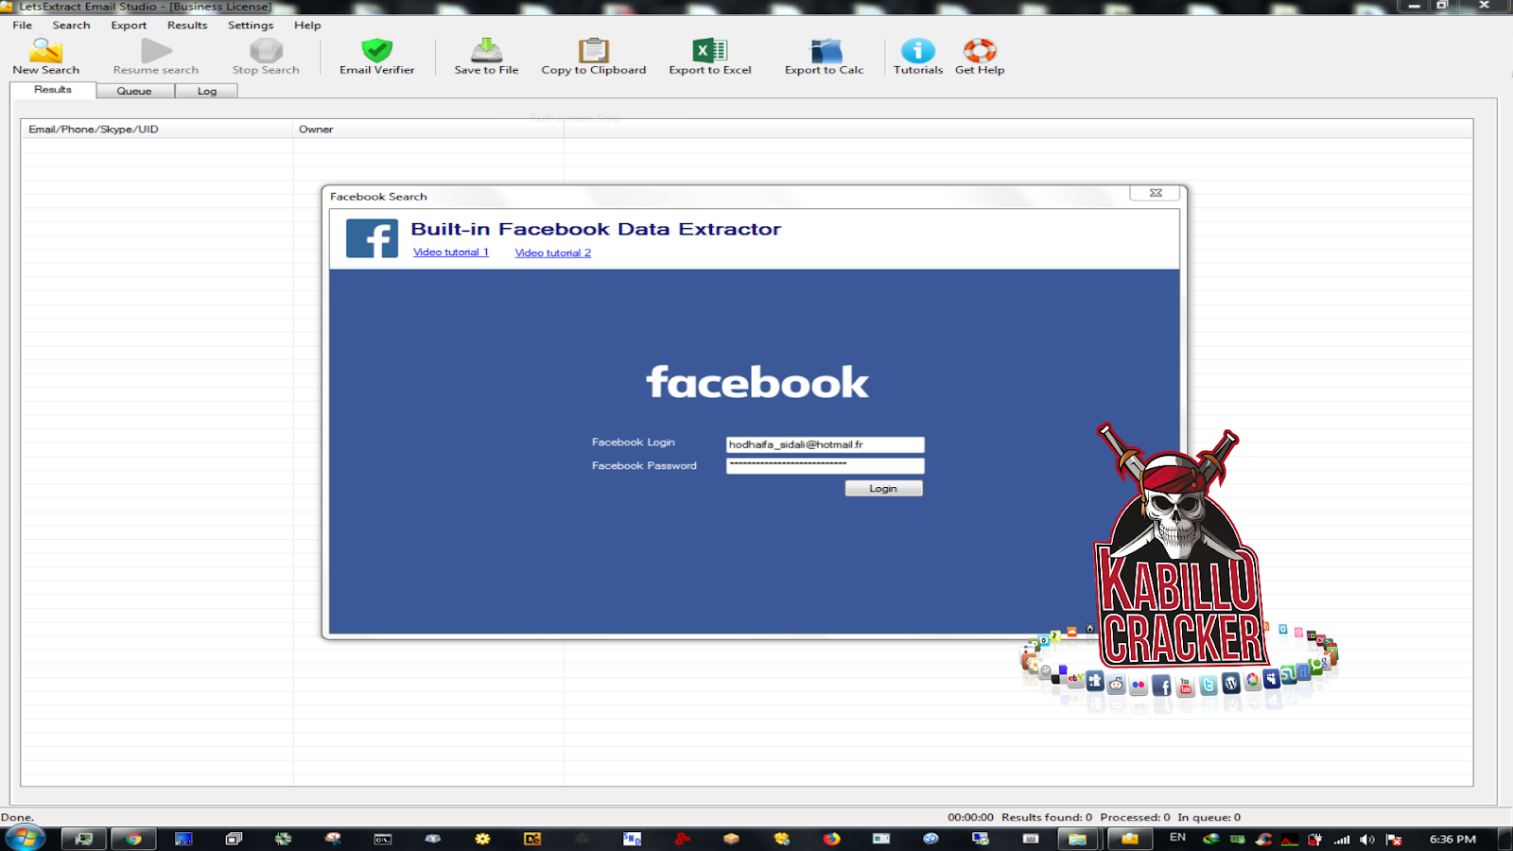Click the Facebook Password field

coord(825,465)
